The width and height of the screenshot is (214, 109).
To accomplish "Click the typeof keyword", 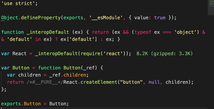I will point(143,32).
